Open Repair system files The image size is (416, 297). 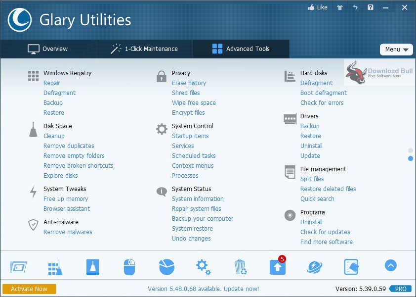pyautogui.click(x=196, y=209)
